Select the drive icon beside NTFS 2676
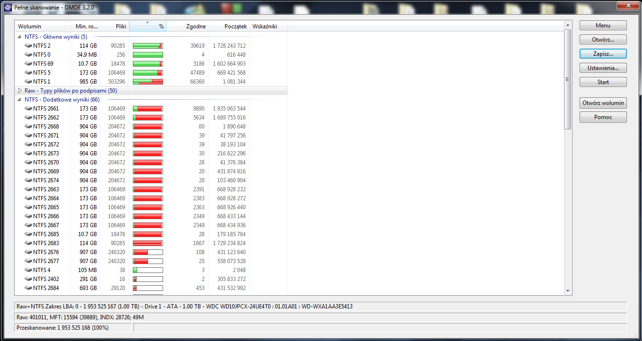Image resolution: width=642 pixels, height=341 pixels. pos(28,252)
